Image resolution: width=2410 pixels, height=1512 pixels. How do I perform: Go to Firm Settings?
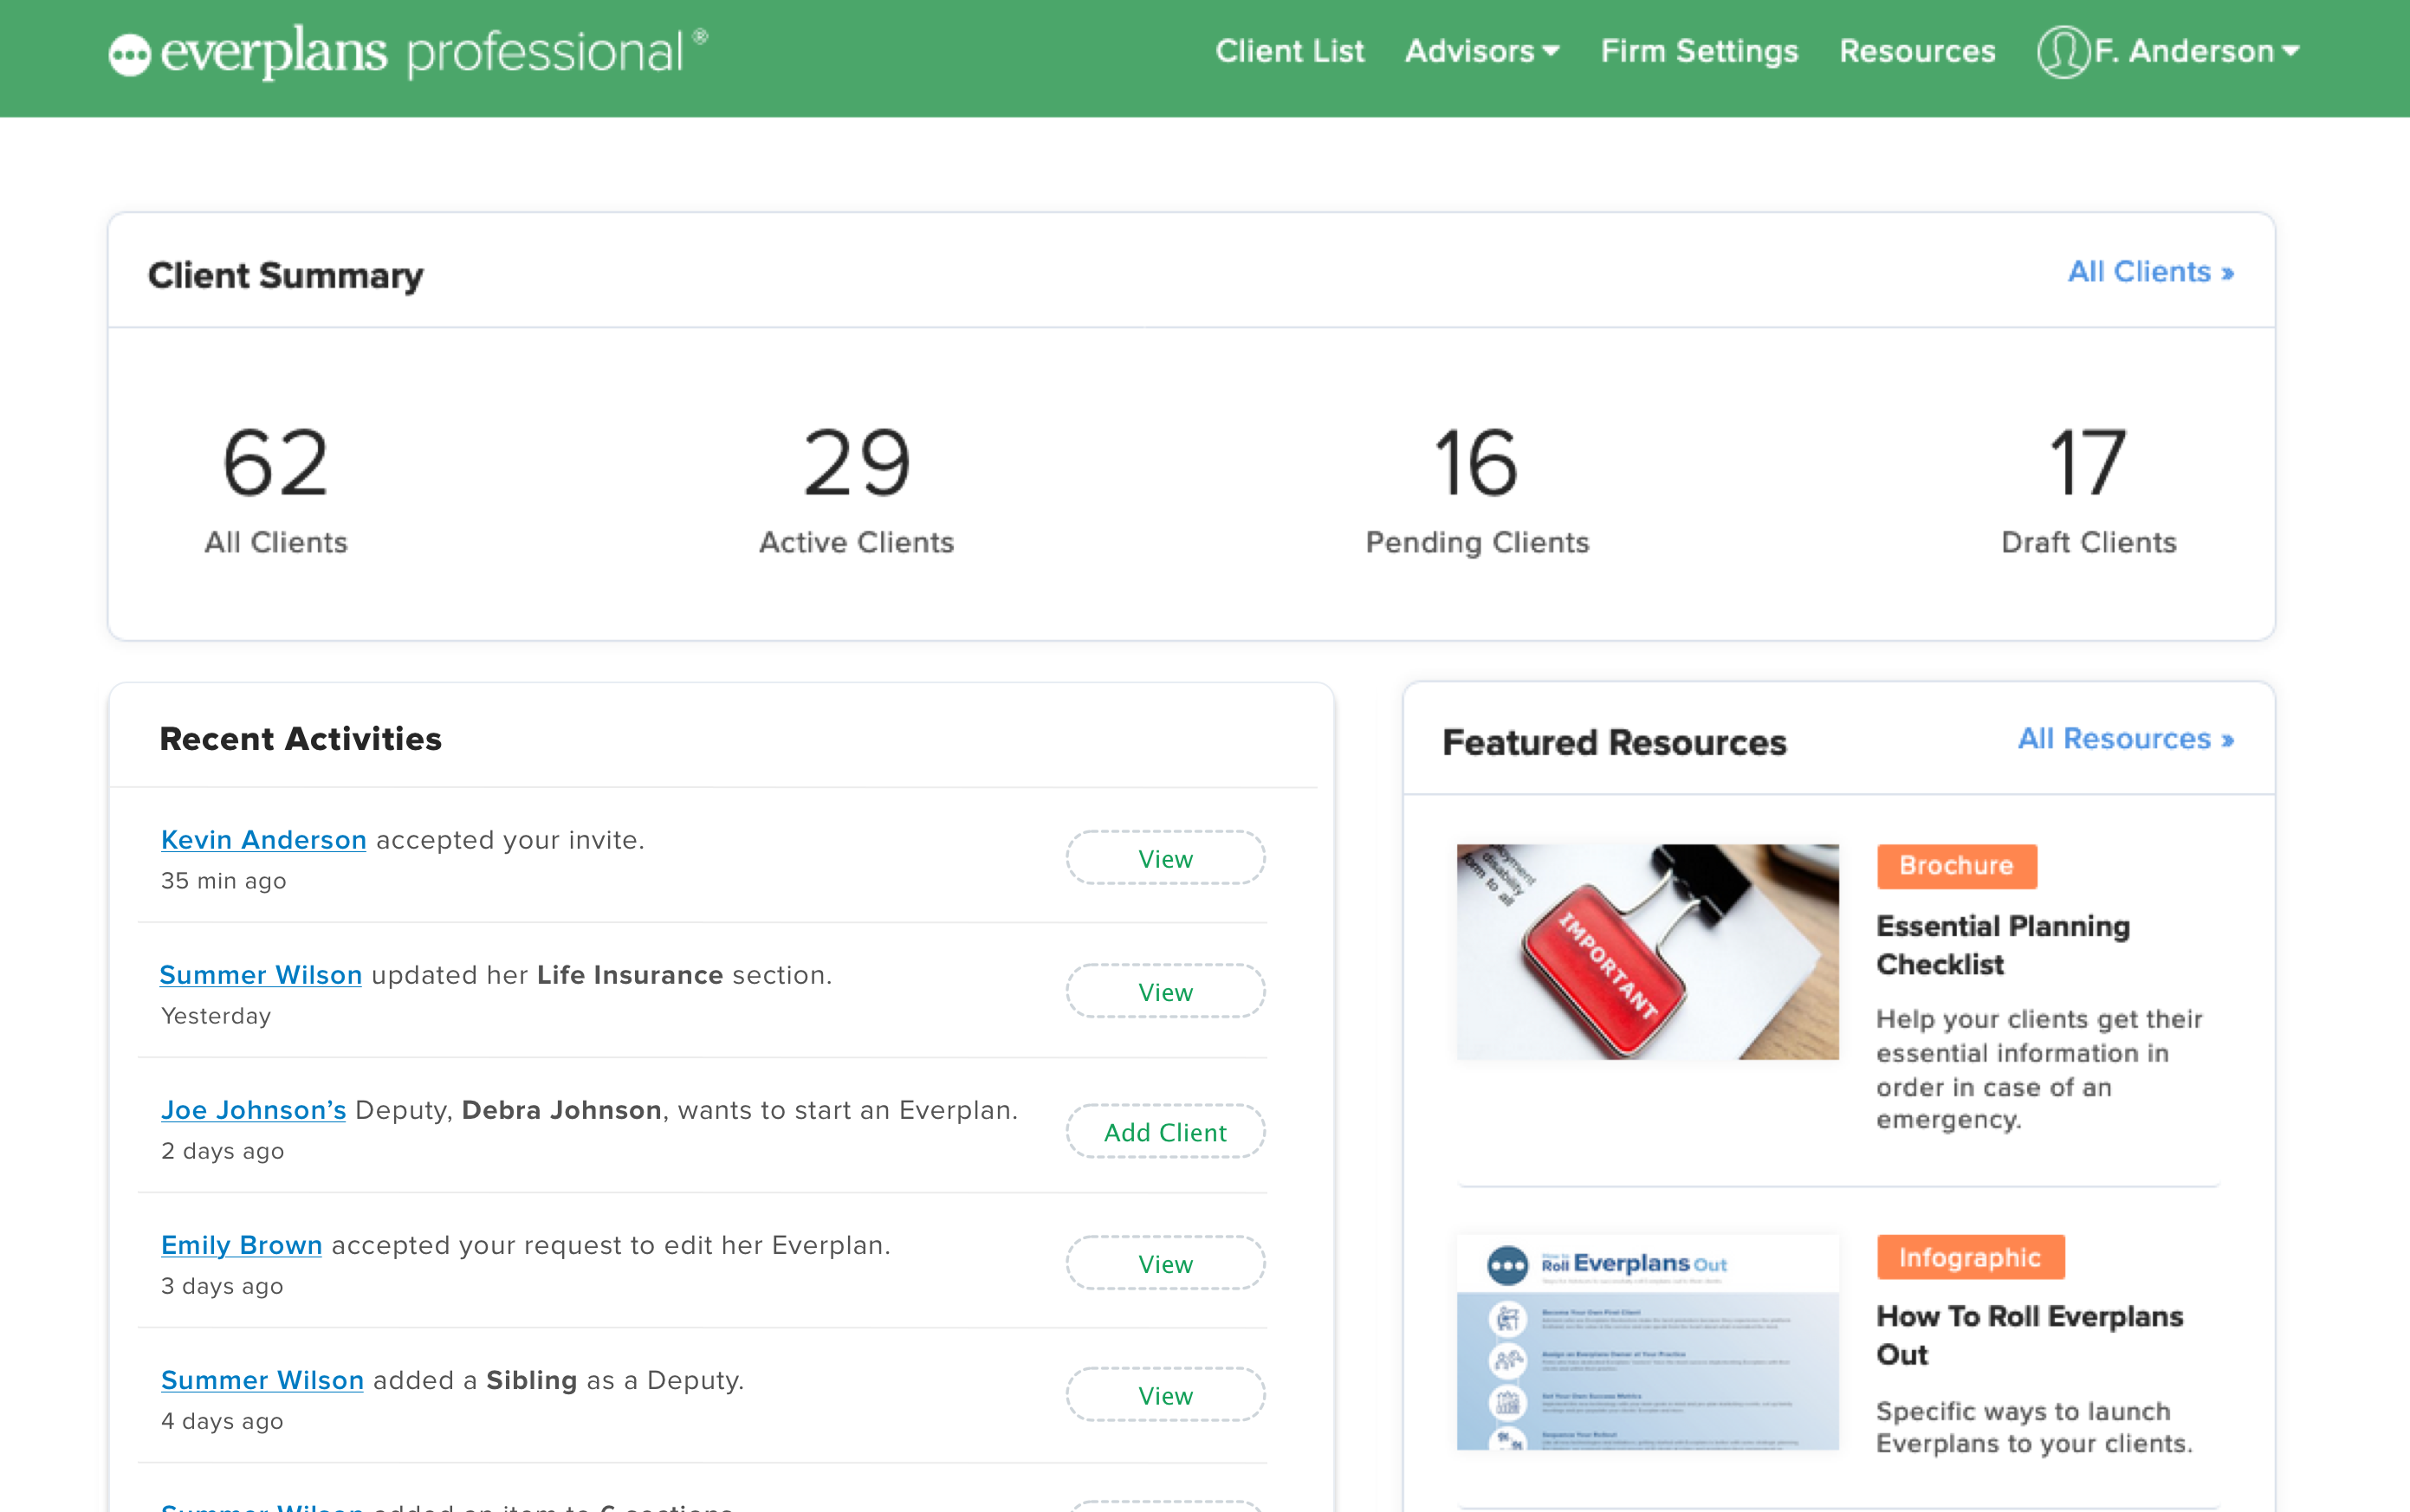(x=1699, y=51)
